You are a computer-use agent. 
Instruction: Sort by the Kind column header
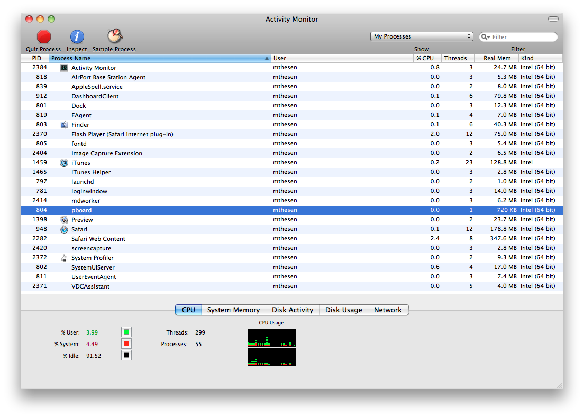coord(541,58)
